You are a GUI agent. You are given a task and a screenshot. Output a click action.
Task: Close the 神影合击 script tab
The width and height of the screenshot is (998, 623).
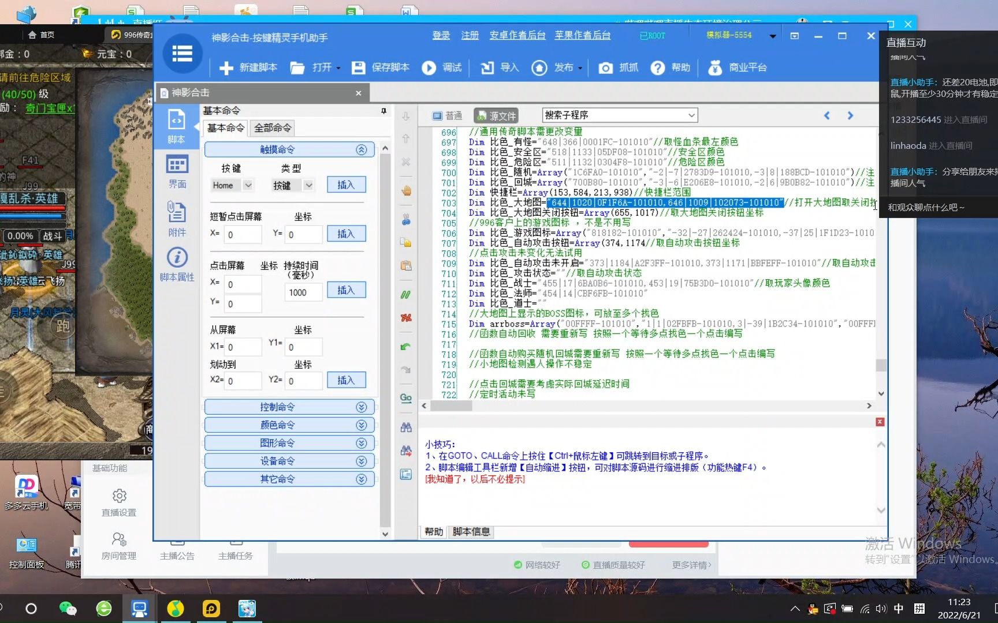(x=359, y=93)
